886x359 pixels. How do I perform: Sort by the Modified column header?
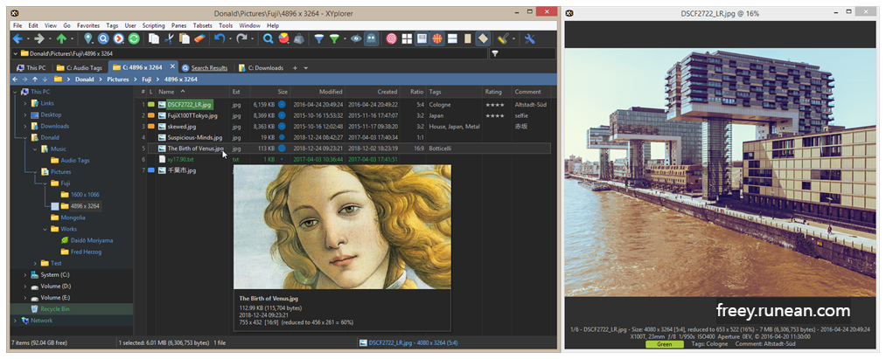(317, 92)
